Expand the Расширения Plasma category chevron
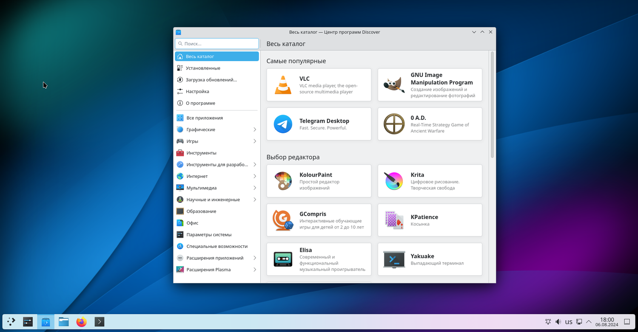 [x=255, y=270]
